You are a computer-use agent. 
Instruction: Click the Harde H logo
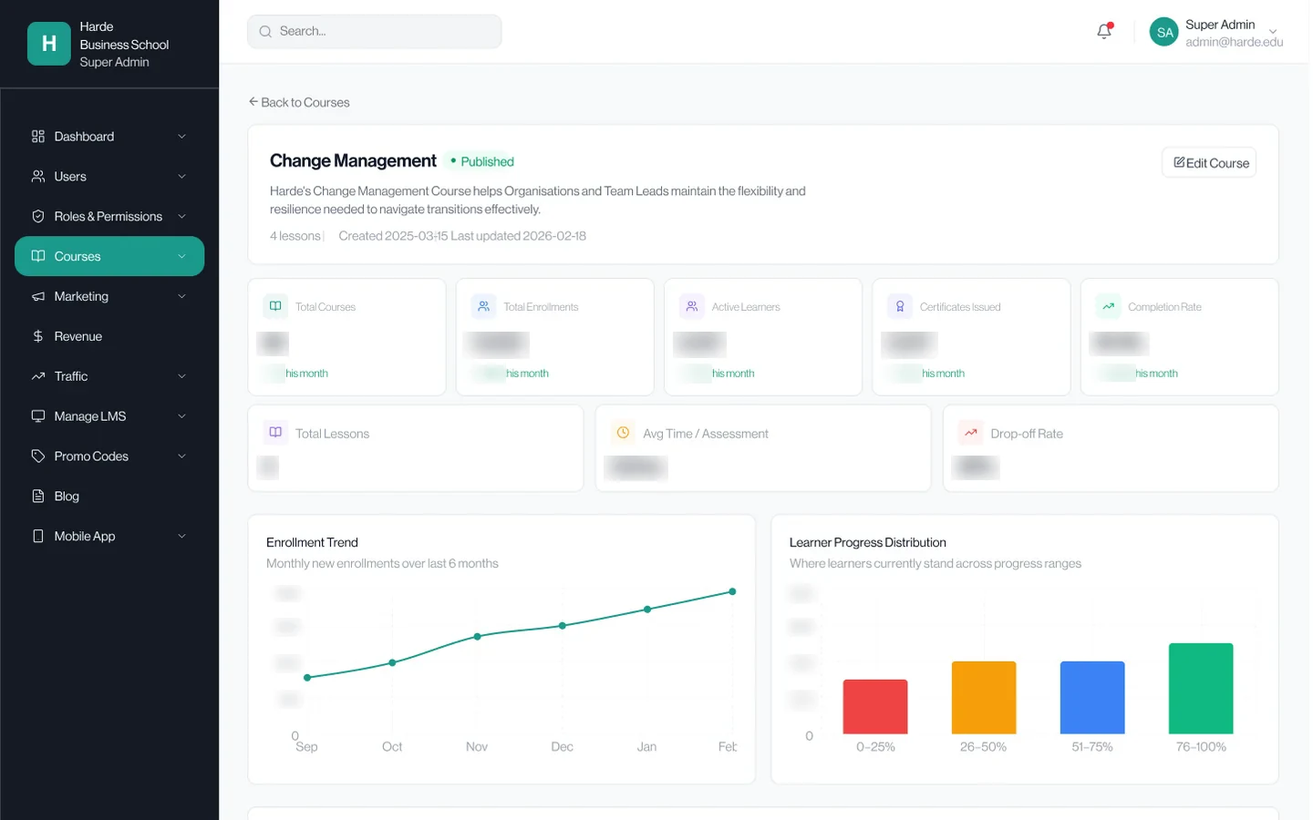(49, 44)
